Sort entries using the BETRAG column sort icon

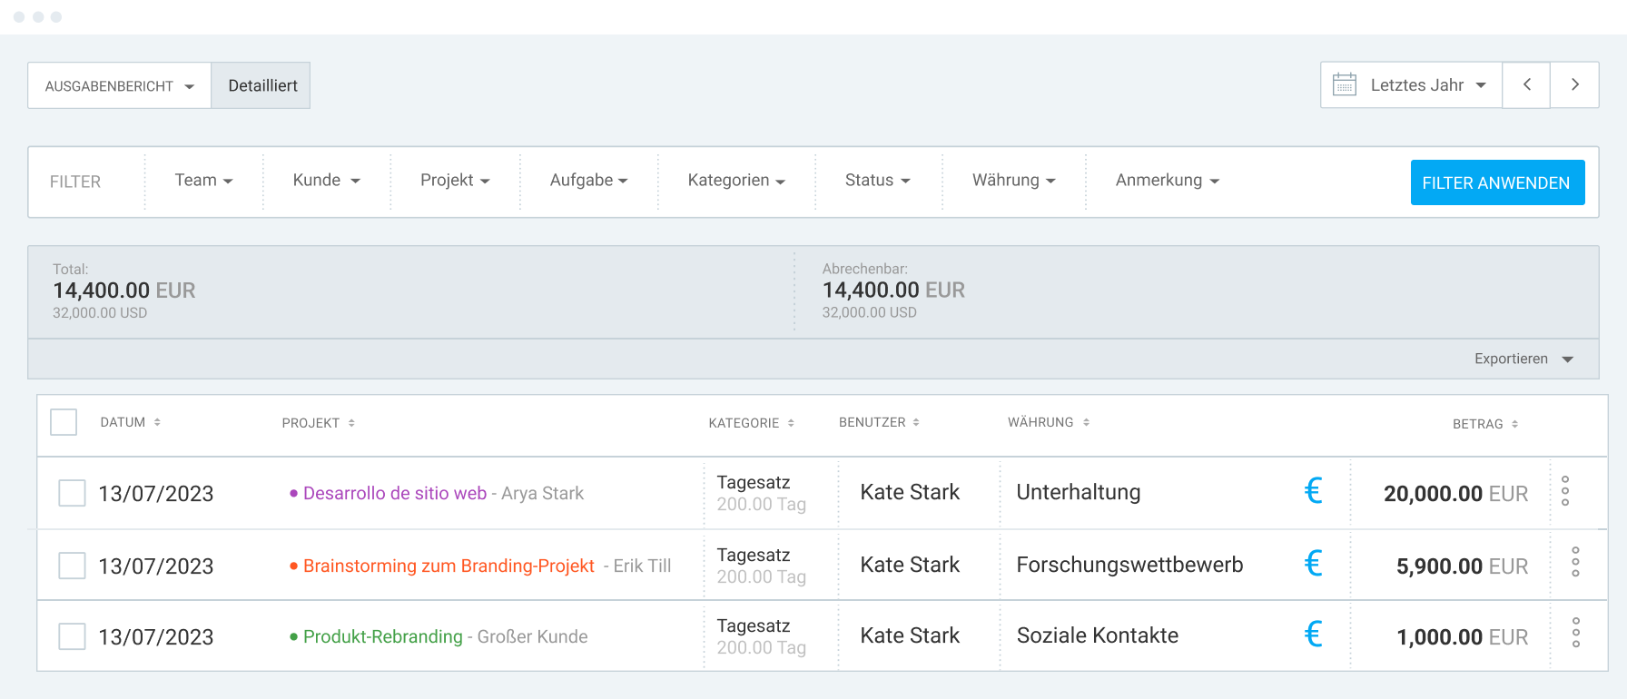[x=1514, y=422]
